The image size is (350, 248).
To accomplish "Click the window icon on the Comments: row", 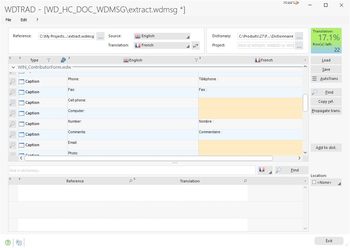I will point(22,135).
